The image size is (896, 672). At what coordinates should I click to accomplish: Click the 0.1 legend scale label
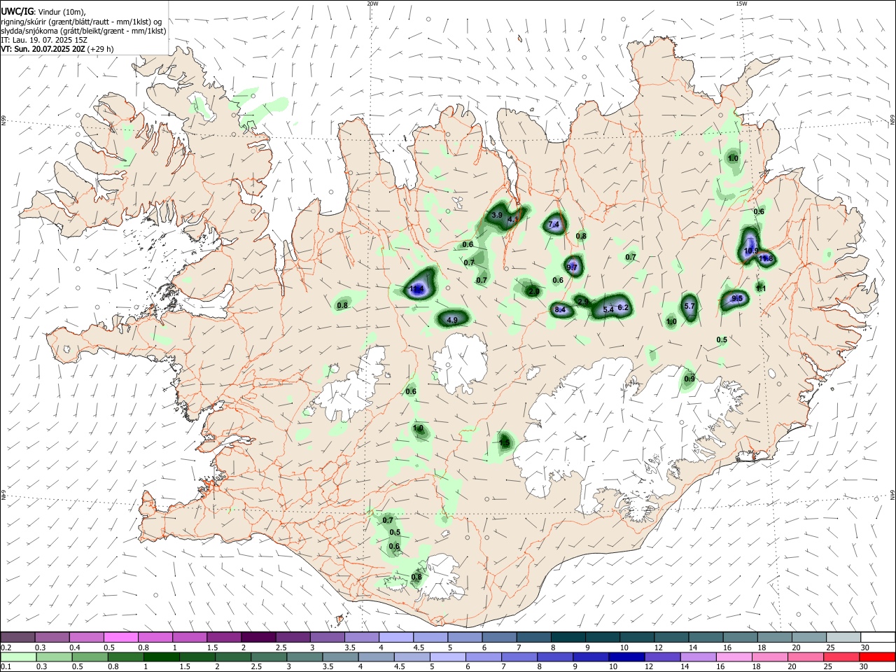point(6,667)
